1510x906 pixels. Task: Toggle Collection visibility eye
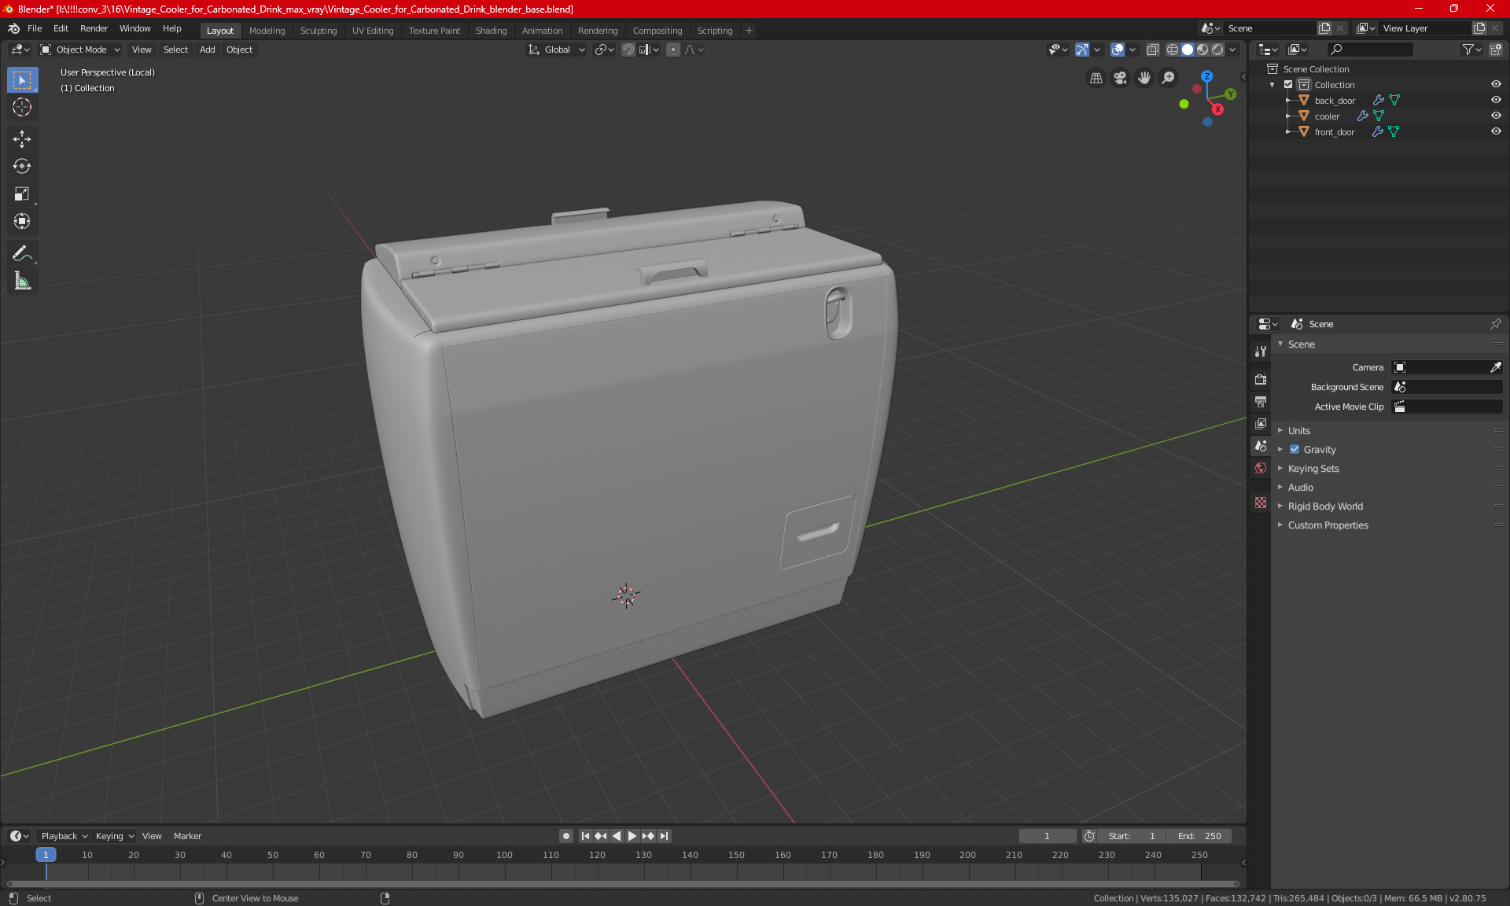click(1496, 84)
